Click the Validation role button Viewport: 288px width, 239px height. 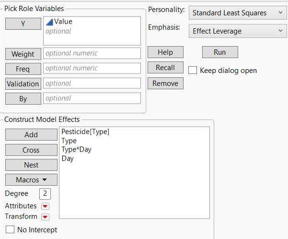(23, 84)
